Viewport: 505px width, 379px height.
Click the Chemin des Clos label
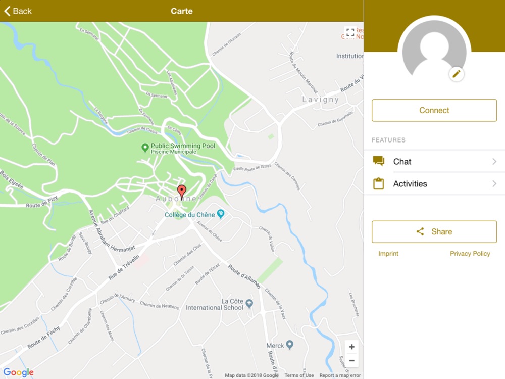click(187, 255)
